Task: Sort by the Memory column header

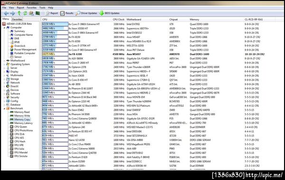Action: (194, 19)
